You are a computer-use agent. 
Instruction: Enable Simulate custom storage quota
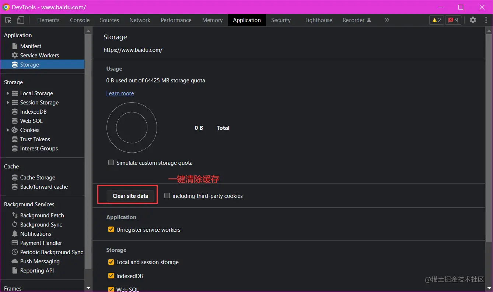(x=111, y=163)
